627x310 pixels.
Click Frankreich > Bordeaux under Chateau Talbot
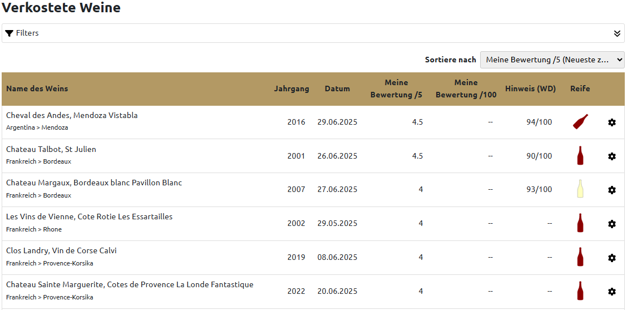39,161
